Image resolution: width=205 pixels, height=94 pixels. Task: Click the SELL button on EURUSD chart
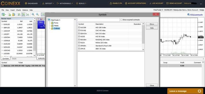[41, 22]
